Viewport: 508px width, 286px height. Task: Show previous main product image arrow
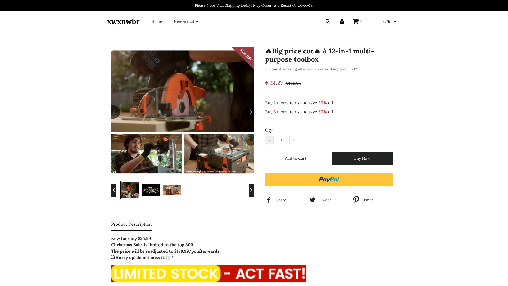115,112
